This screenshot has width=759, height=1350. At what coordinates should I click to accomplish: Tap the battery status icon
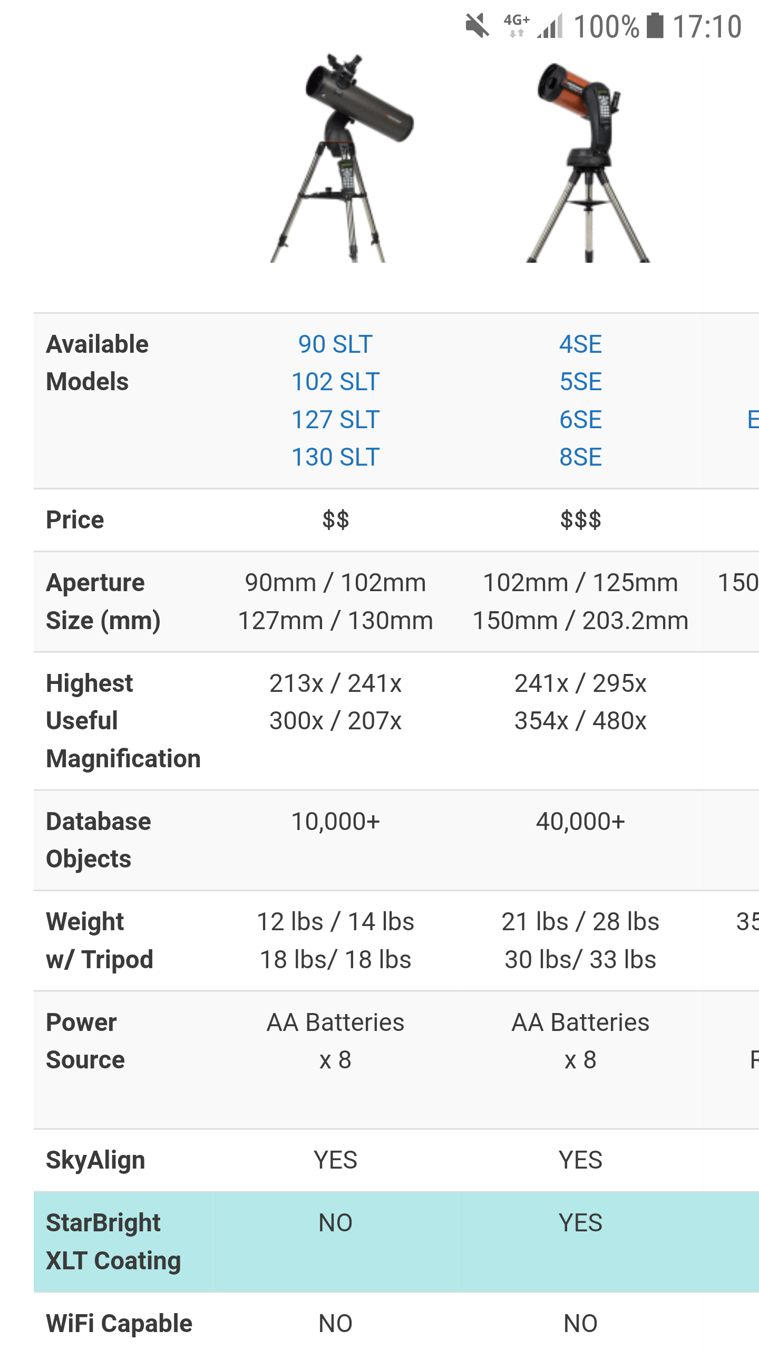655,26
